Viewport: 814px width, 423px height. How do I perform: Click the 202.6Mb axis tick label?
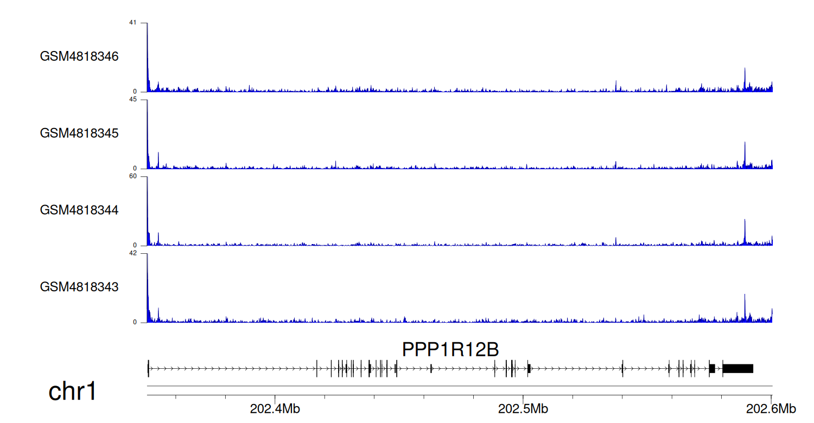pos(771,409)
